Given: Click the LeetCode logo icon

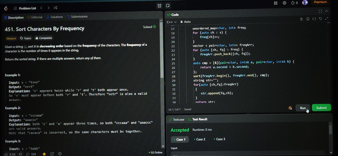Looking at the screenshot, I should coord(6,8).
